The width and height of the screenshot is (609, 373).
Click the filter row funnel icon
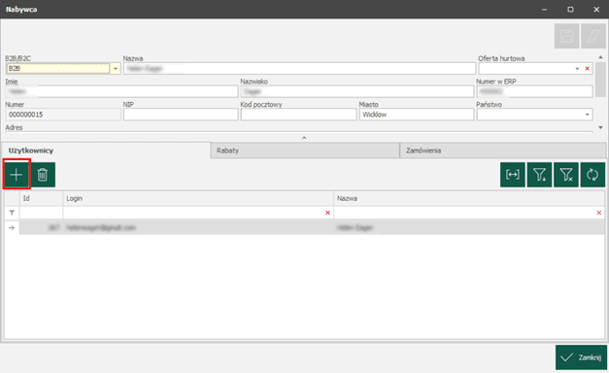(x=12, y=213)
